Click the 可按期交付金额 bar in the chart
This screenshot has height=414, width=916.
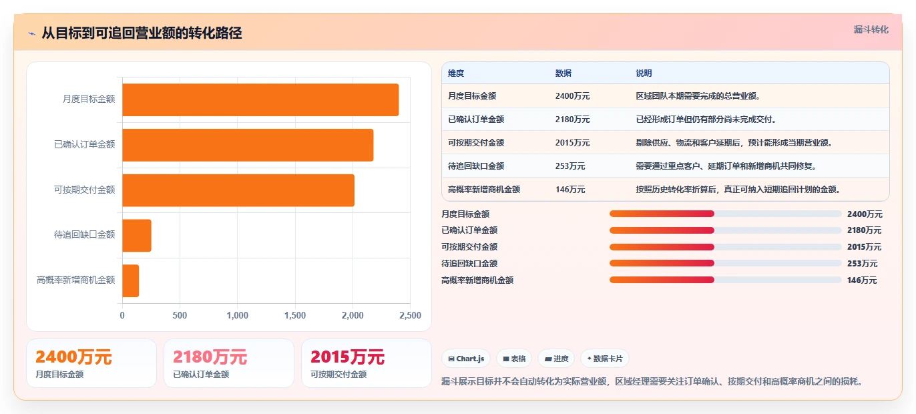coord(238,190)
